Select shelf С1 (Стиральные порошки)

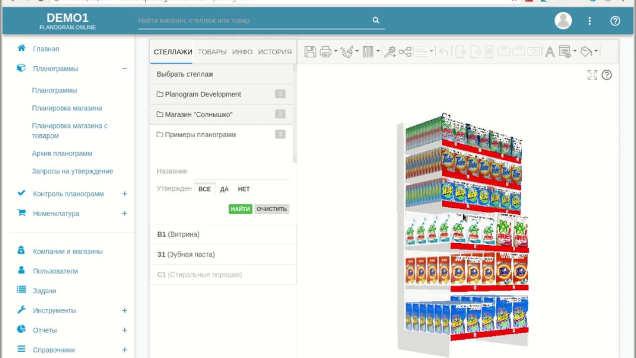(223, 274)
